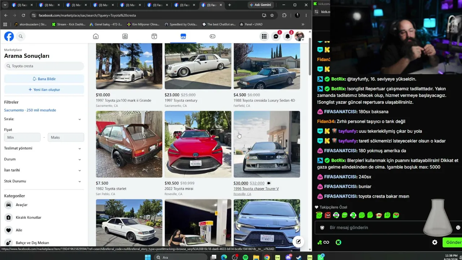Expand the Stok Durumu filter
Image resolution: width=462 pixels, height=260 pixels.
tap(44, 181)
